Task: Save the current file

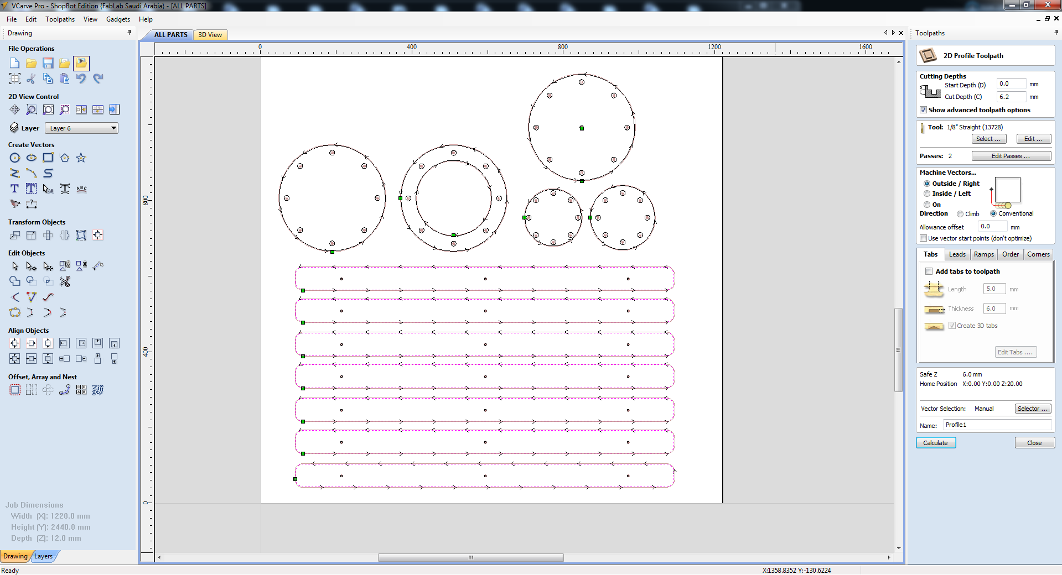Action: point(48,63)
